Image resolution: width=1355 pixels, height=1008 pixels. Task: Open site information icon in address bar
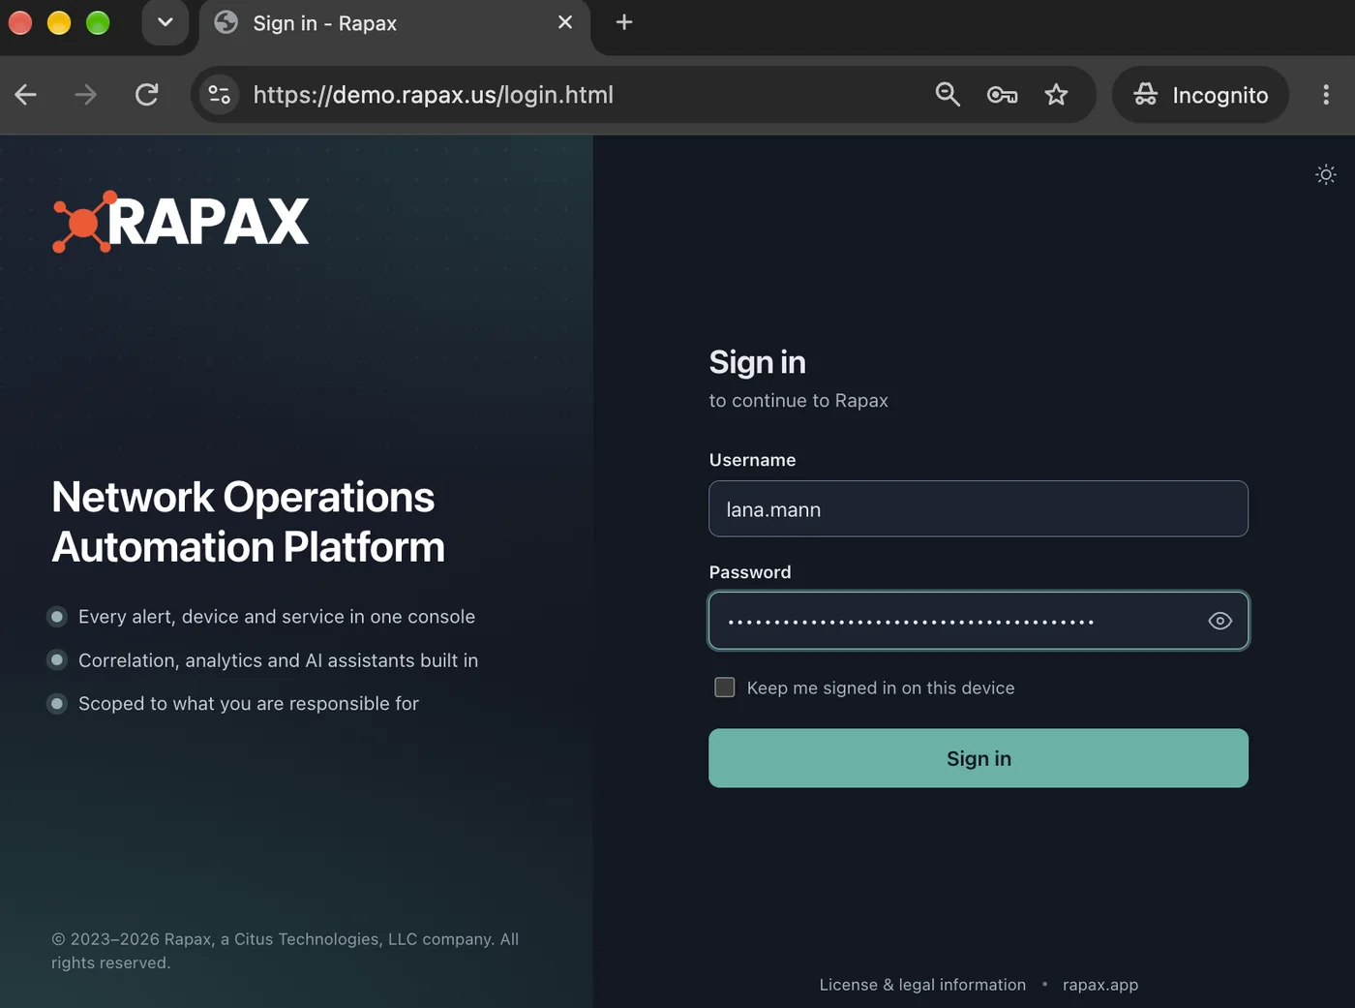coord(220,95)
